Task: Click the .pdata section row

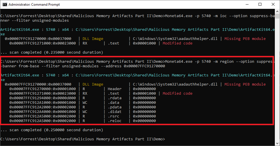Action: coord(83,107)
